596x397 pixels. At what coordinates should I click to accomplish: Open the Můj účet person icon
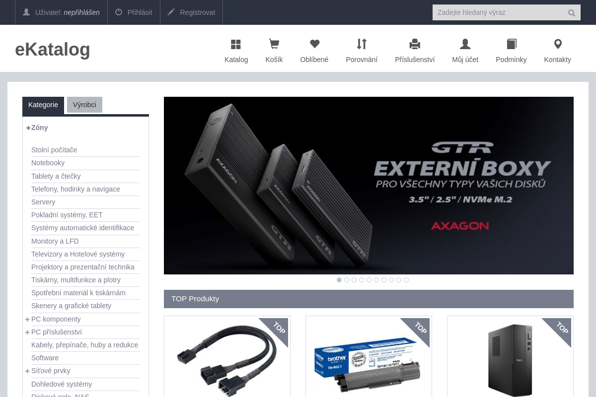coord(465,44)
